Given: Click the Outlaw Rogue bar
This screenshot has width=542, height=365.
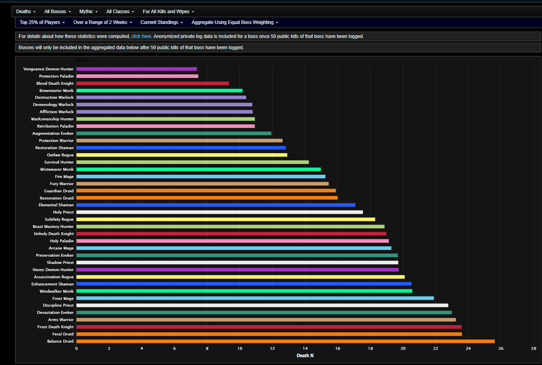Looking at the screenshot, I should click(x=182, y=155).
